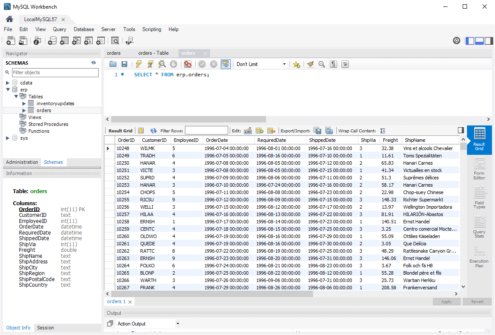The width and height of the screenshot is (495, 335).
Task: Click the Beautify query broom icon
Action: [310, 64]
